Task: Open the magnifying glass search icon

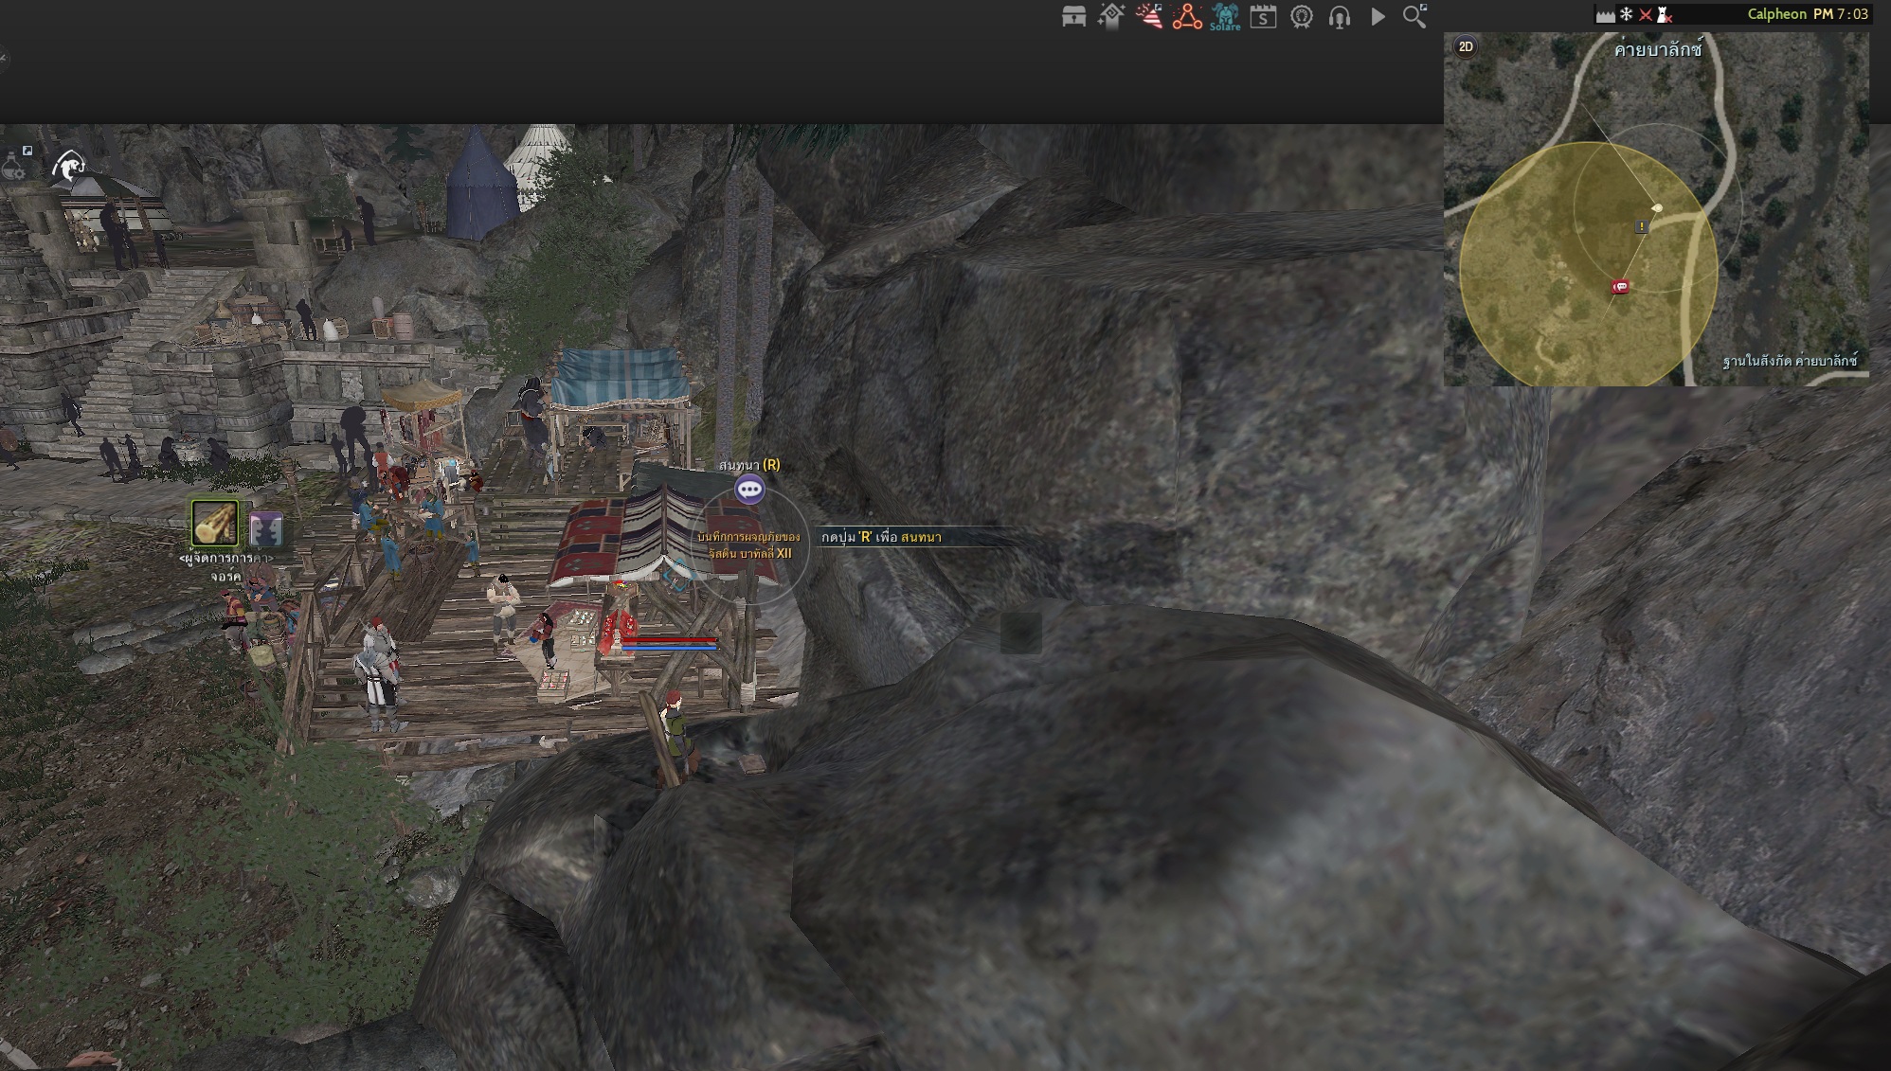Action: click(x=1414, y=17)
